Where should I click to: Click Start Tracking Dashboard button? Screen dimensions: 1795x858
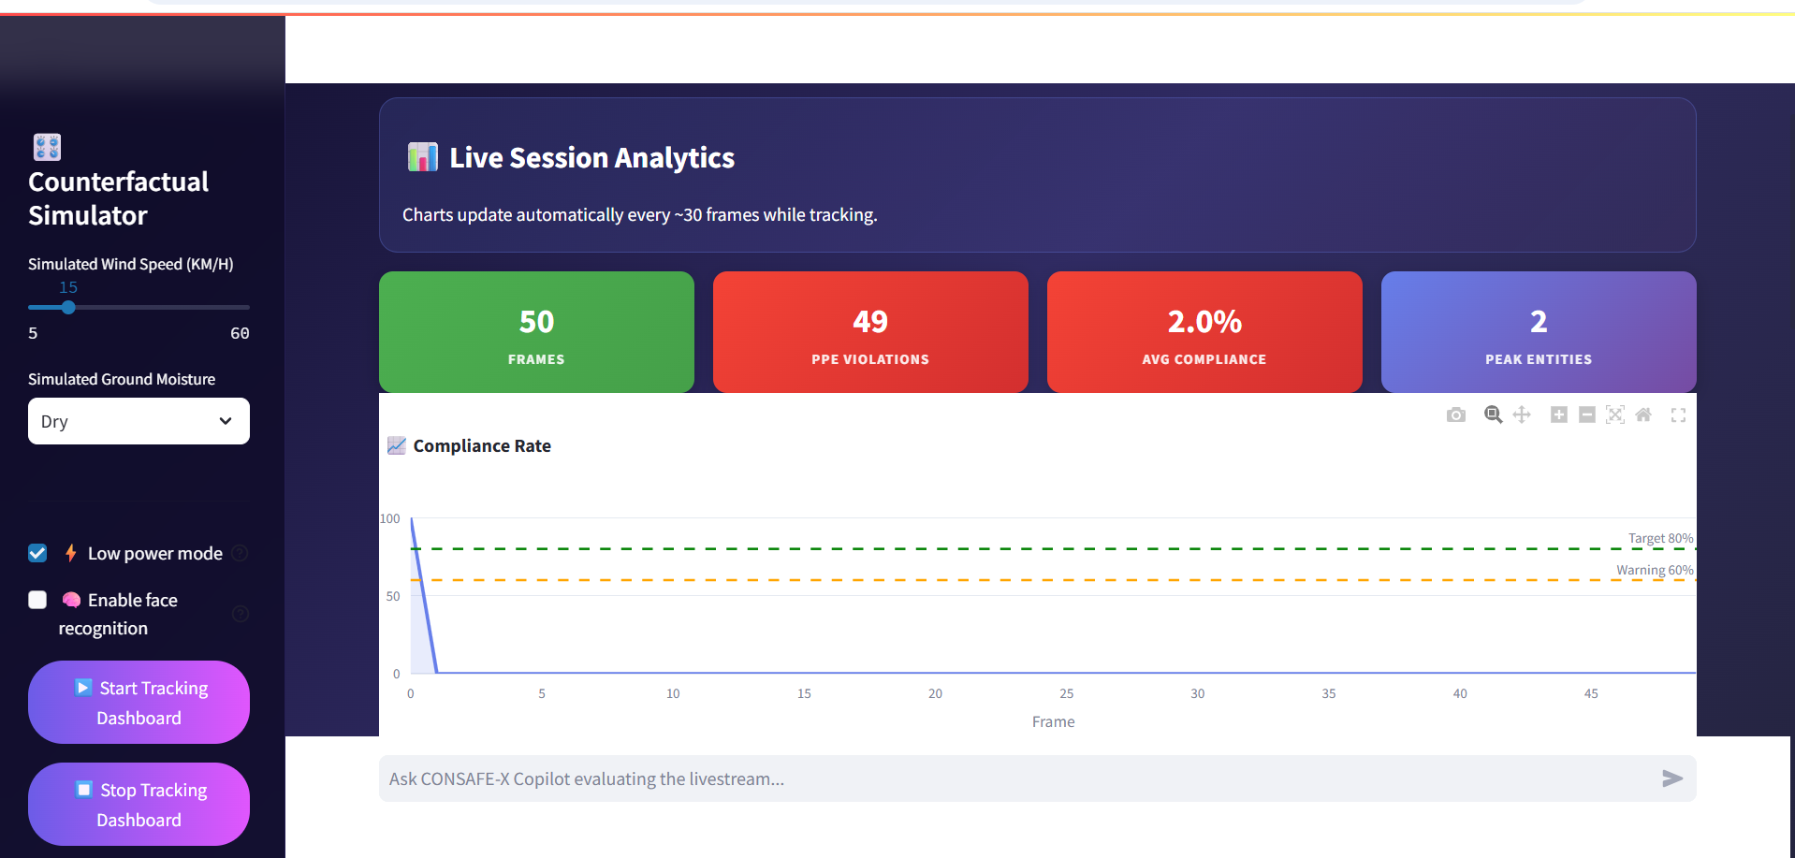pyautogui.click(x=139, y=703)
